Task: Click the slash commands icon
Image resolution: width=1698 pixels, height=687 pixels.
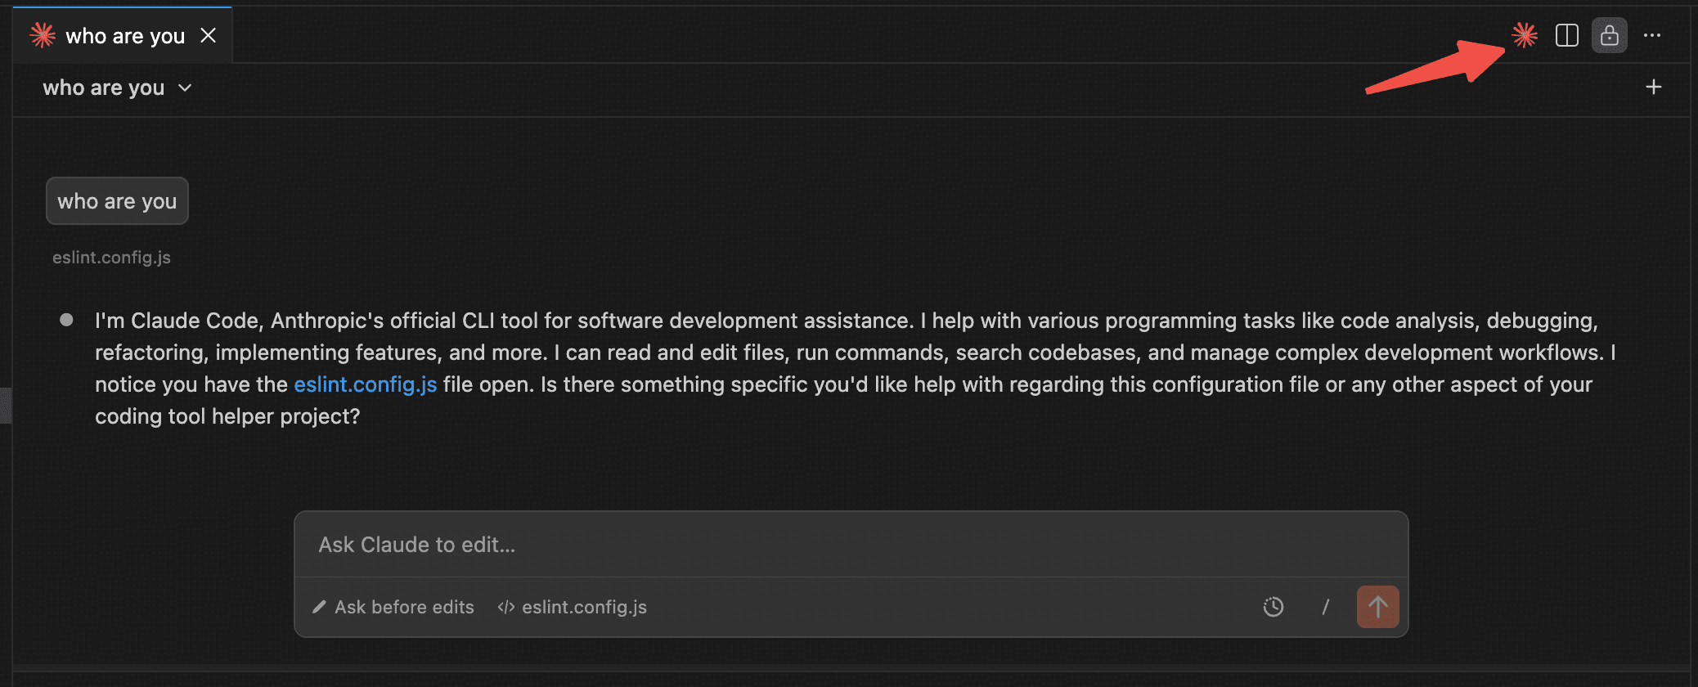Action: [1326, 607]
